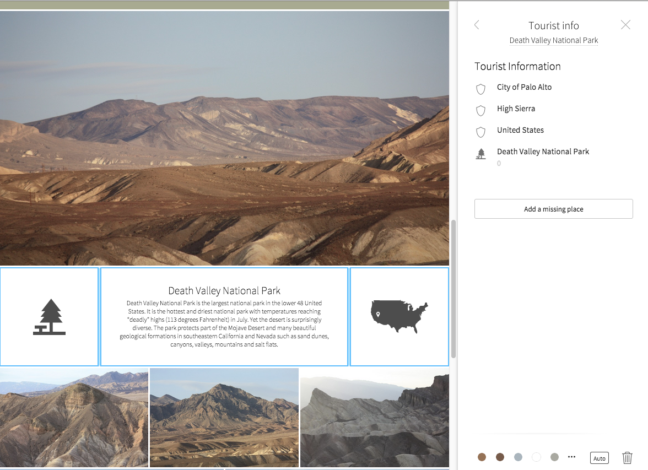Toggle the Auto color button
This screenshot has height=470, width=648.
click(600, 458)
